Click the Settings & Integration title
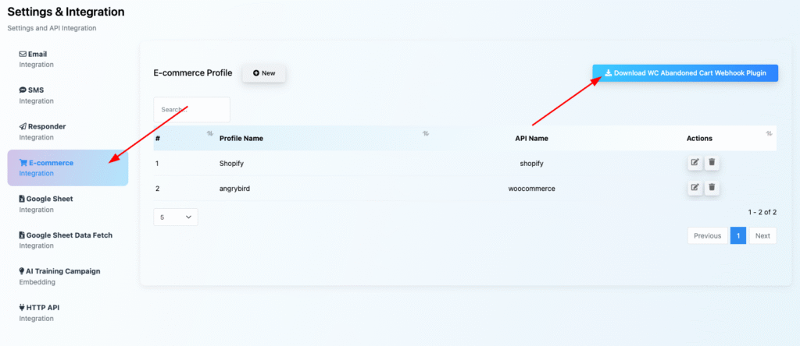Screen dimensions: 800x346 point(66,11)
